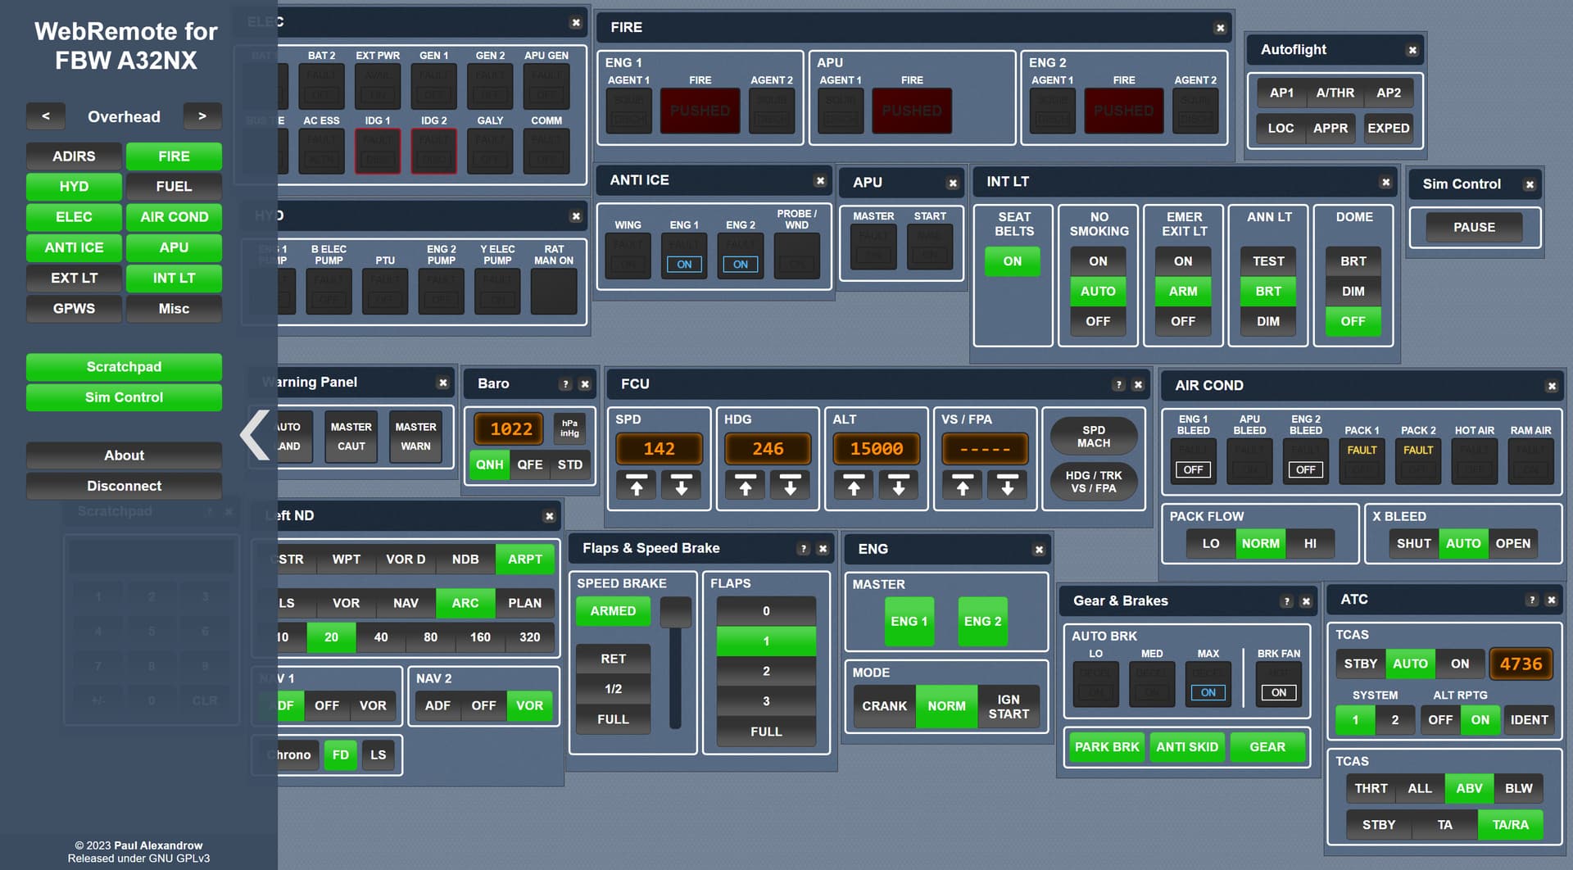Image resolution: width=1573 pixels, height=870 pixels.
Task: Go to the previous panel page arrow
Action: click(x=46, y=116)
